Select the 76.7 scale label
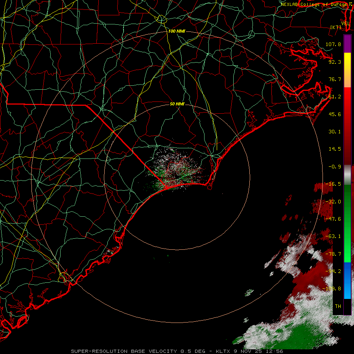 tap(335, 79)
